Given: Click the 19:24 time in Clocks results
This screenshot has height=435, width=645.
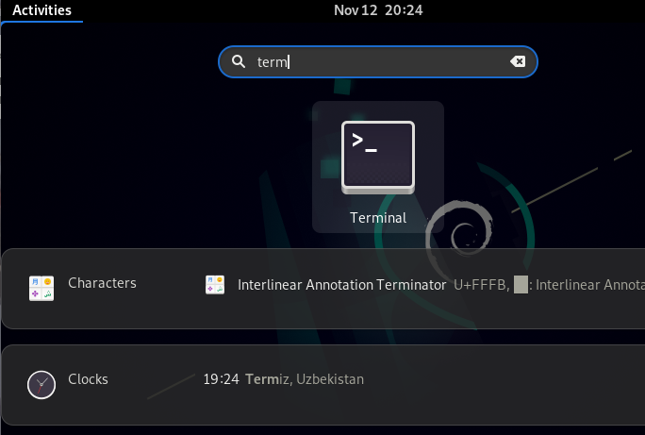Looking at the screenshot, I should [x=220, y=379].
